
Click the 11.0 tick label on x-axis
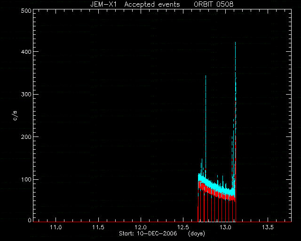tap(55, 227)
